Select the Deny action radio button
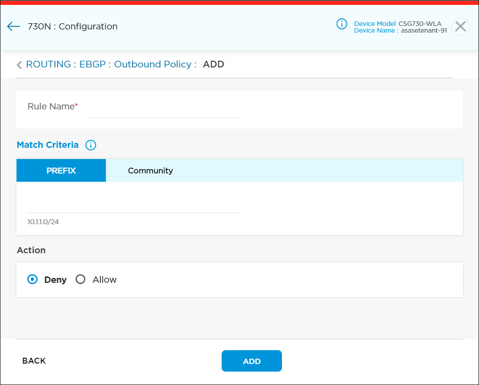 [x=32, y=279]
